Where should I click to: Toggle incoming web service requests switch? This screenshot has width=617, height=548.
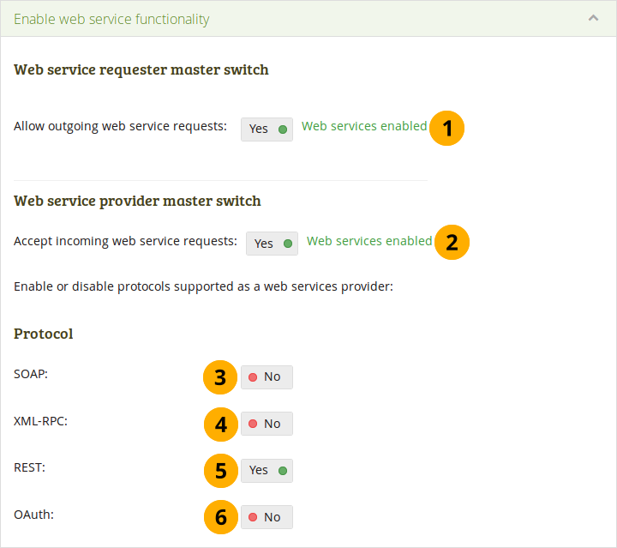point(272,244)
